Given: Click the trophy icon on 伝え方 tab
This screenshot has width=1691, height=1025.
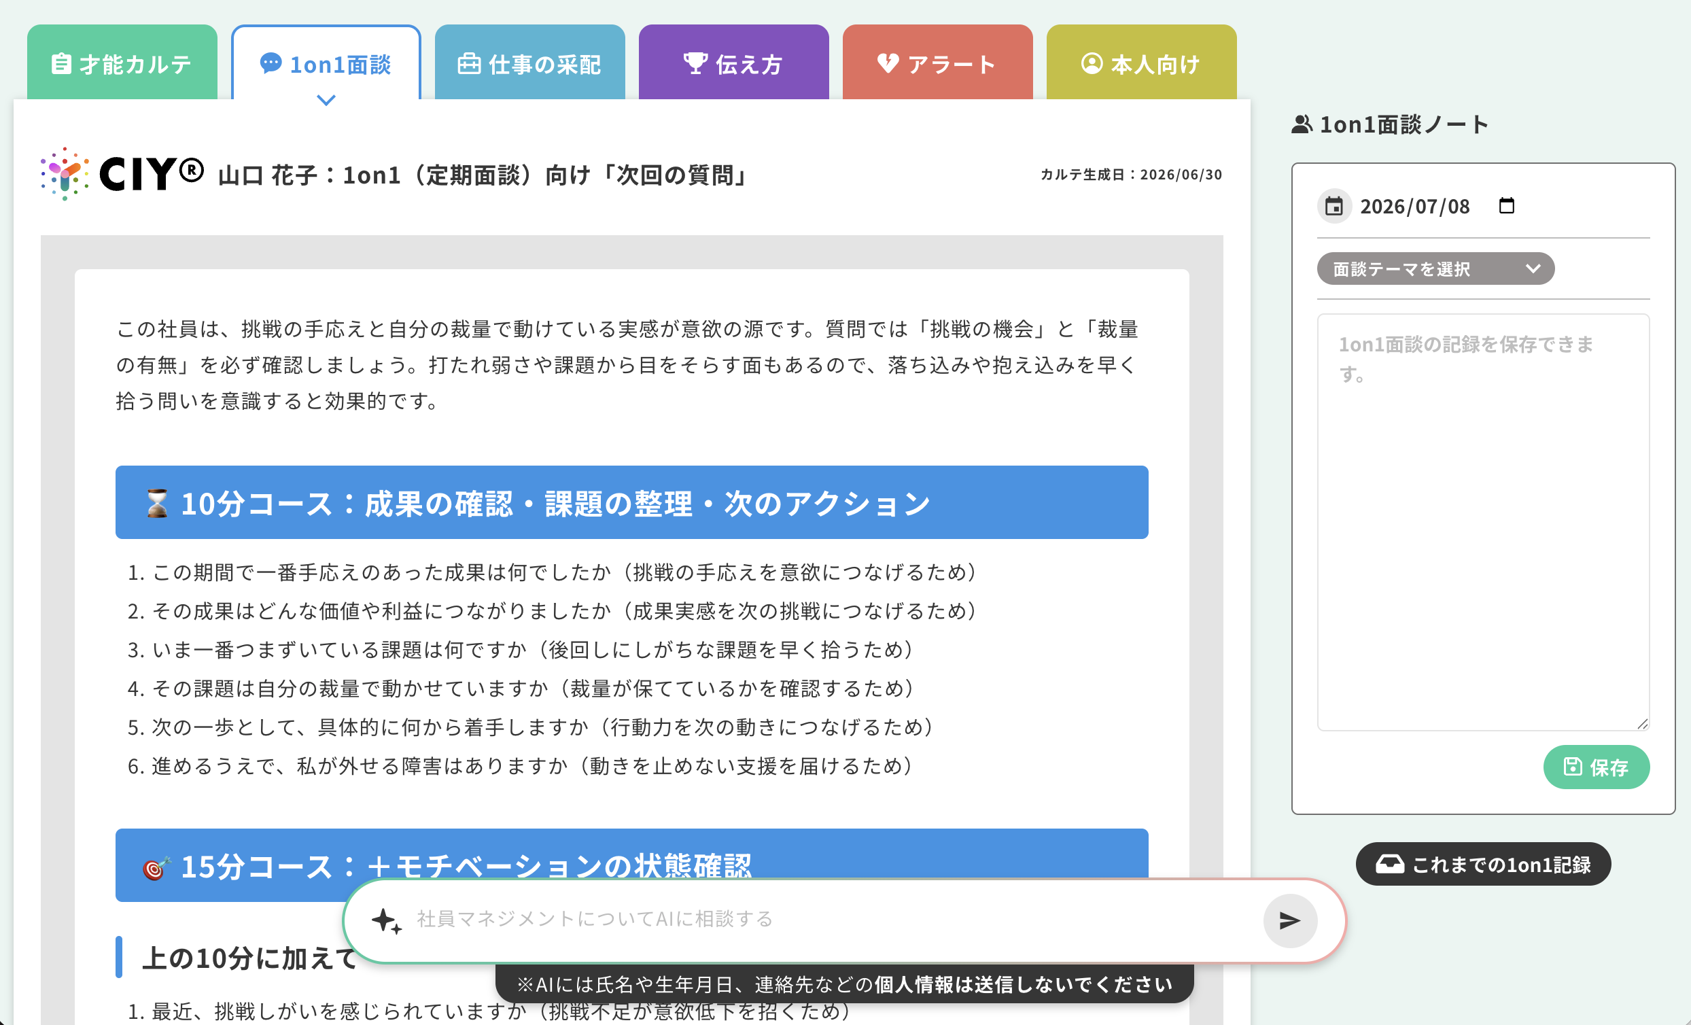Looking at the screenshot, I should (695, 63).
